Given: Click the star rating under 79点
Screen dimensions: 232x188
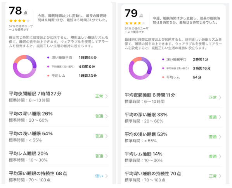Looking at the screenshot, I should (x=135, y=23).
